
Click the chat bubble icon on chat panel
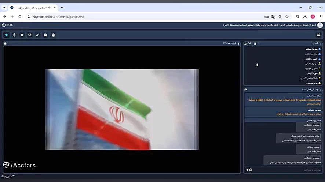pyautogui.click(x=246, y=90)
